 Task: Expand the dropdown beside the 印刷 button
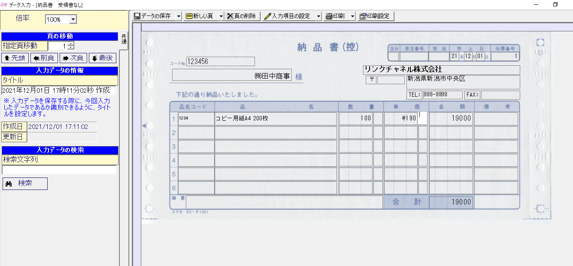pyautogui.click(x=353, y=16)
